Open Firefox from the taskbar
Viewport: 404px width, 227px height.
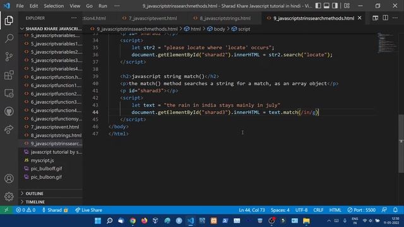click(145, 221)
